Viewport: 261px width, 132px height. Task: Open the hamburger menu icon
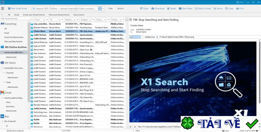point(3,8)
